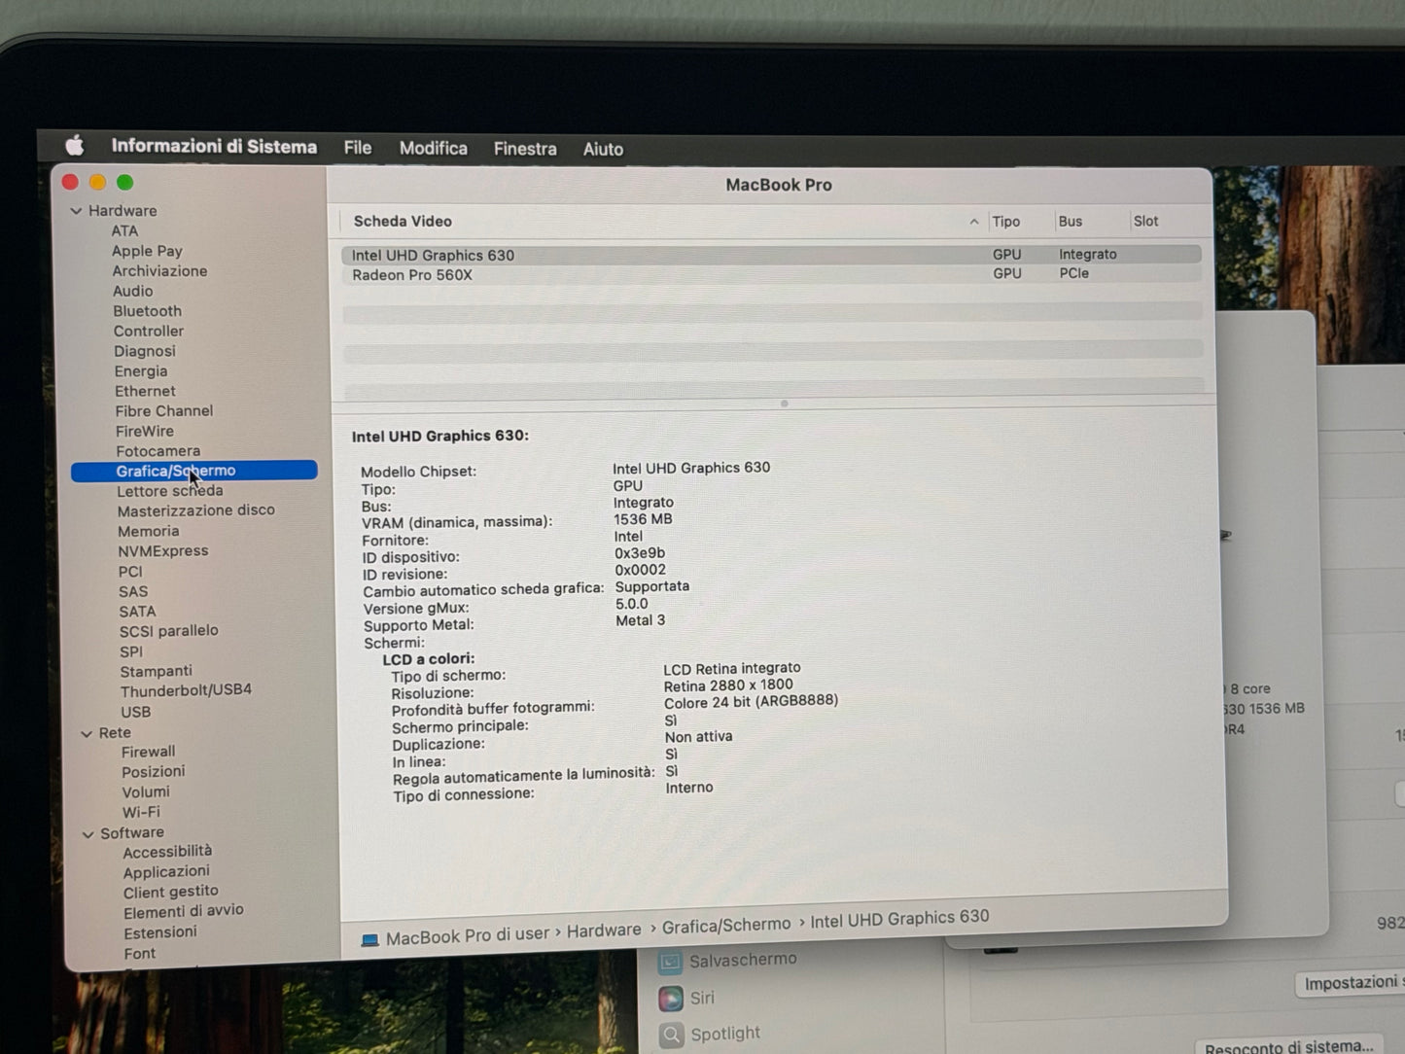This screenshot has width=1405, height=1054.
Task: Click Resoconto di sistema button
Action: (1289, 1046)
